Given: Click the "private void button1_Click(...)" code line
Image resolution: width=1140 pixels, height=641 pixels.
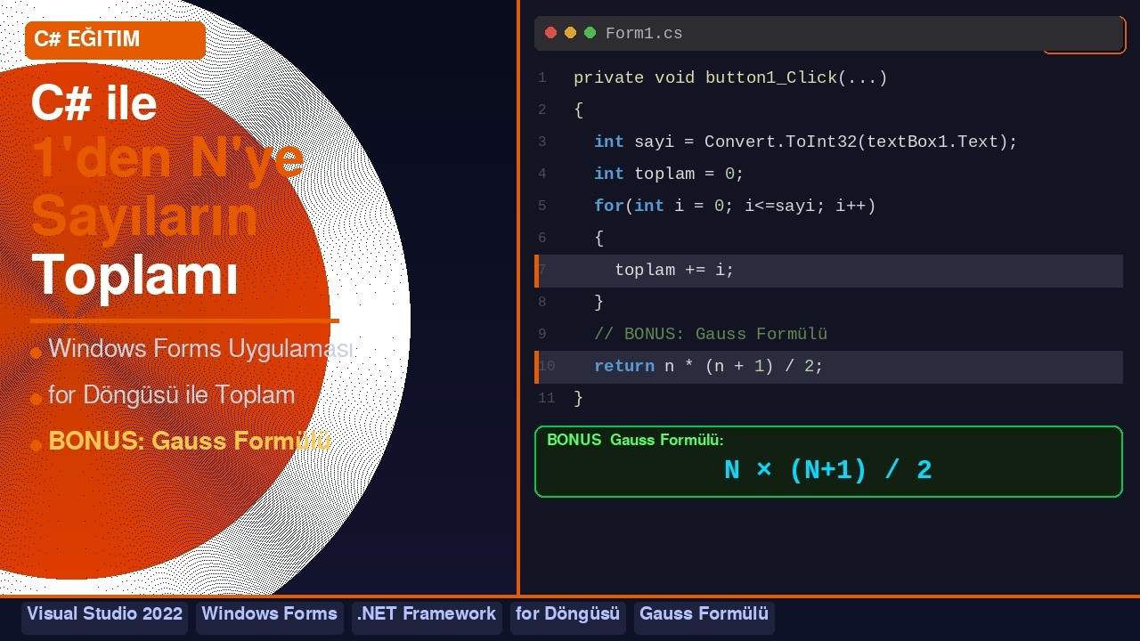Looking at the screenshot, I should [x=730, y=77].
